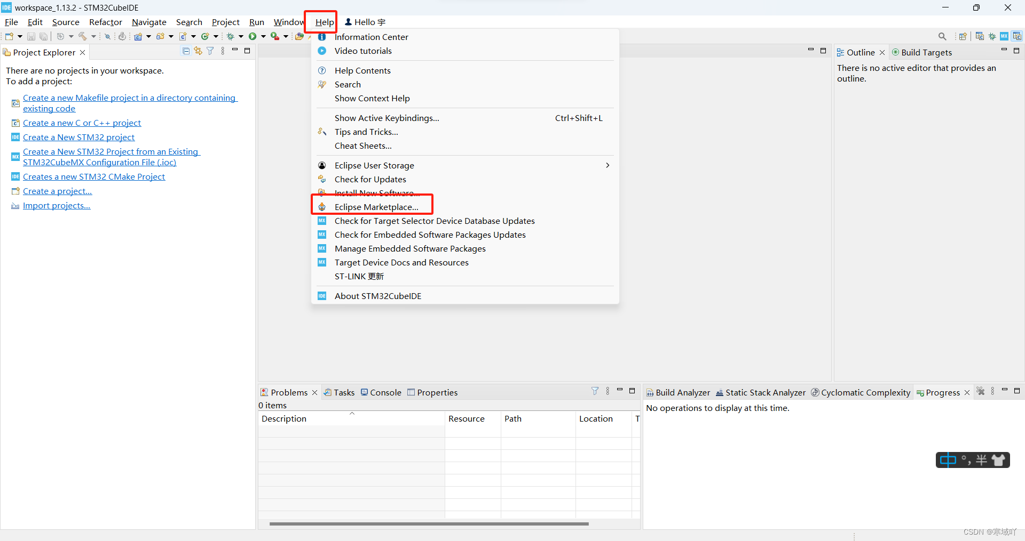Click Creates a new STM32 CMake Project link
Viewport: 1025px width, 541px height.
[94, 176]
